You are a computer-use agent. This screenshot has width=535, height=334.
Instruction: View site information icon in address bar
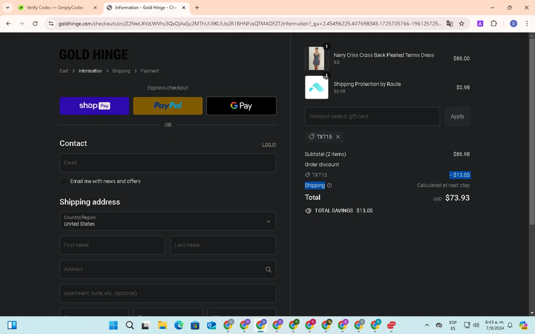coord(51,24)
